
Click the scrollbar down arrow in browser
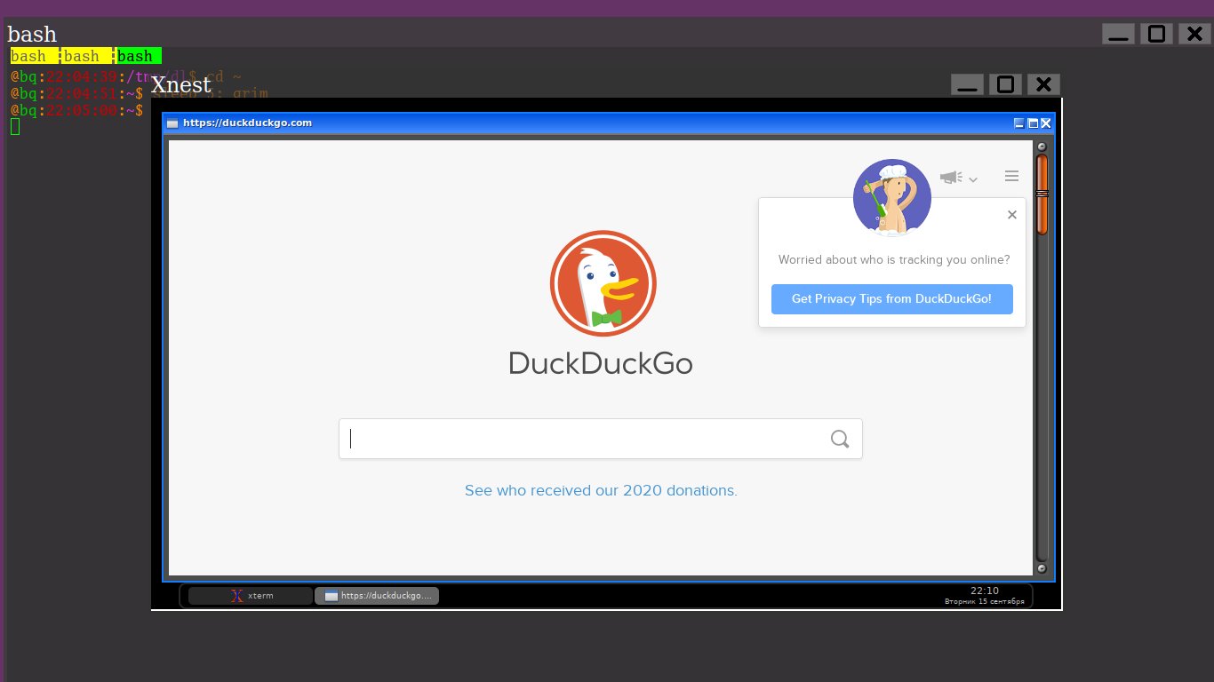coord(1042,568)
